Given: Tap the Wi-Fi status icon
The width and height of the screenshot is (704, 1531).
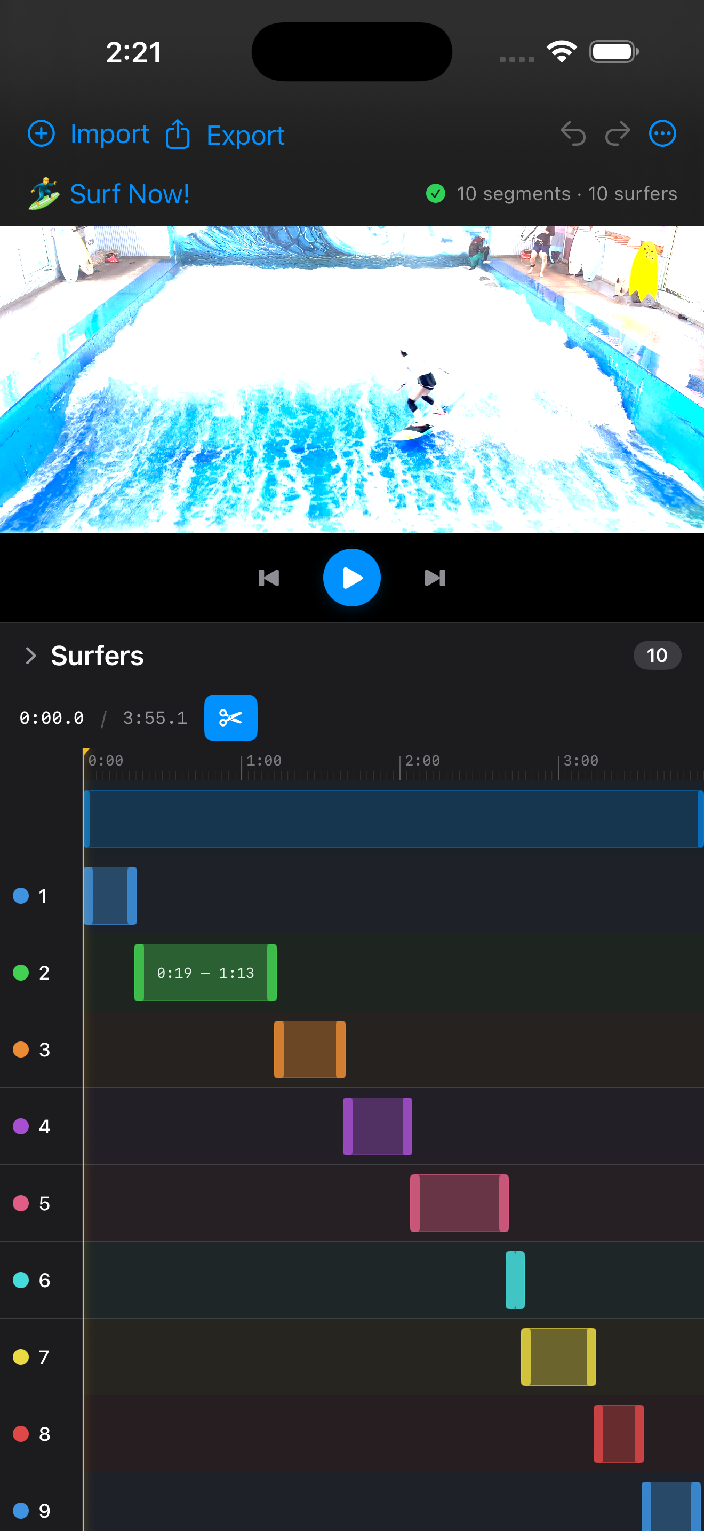Looking at the screenshot, I should pos(562,52).
